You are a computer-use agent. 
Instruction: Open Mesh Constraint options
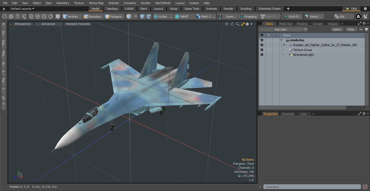click(x=206, y=17)
